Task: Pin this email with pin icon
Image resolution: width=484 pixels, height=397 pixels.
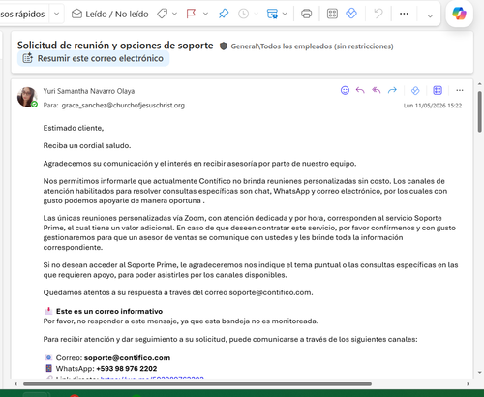Action: [x=224, y=14]
